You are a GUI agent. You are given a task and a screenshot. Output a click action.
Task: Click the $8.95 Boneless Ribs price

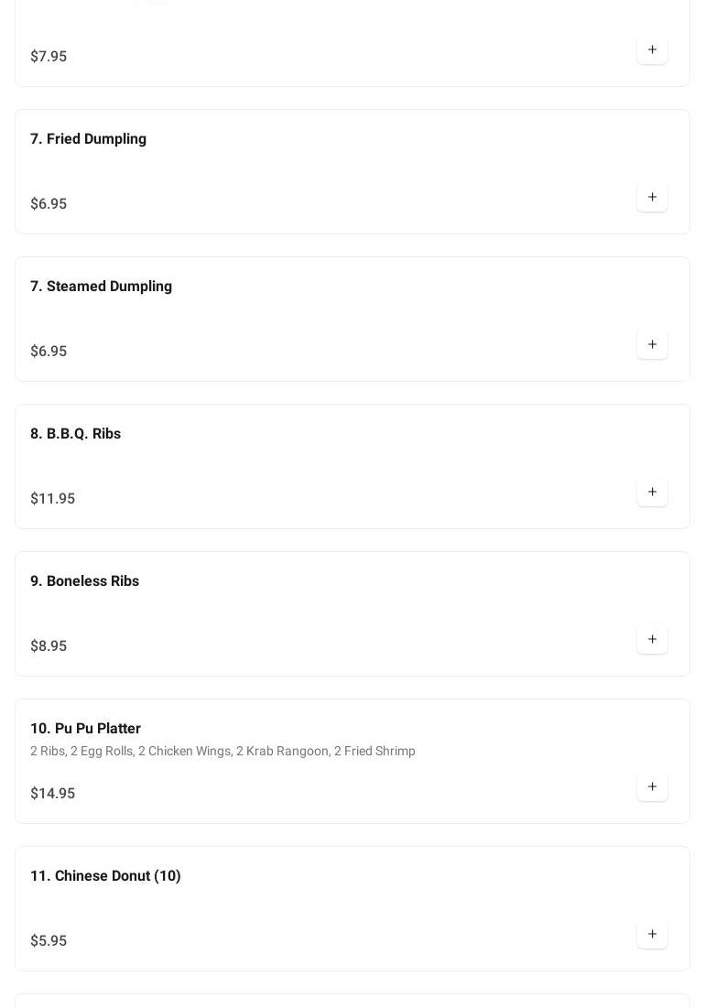[49, 646]
